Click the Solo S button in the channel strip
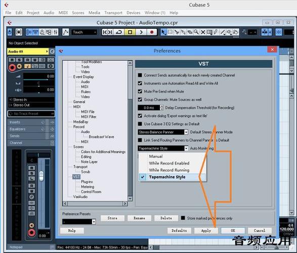This screenshot has height=253, width=297. coord(32,173)
